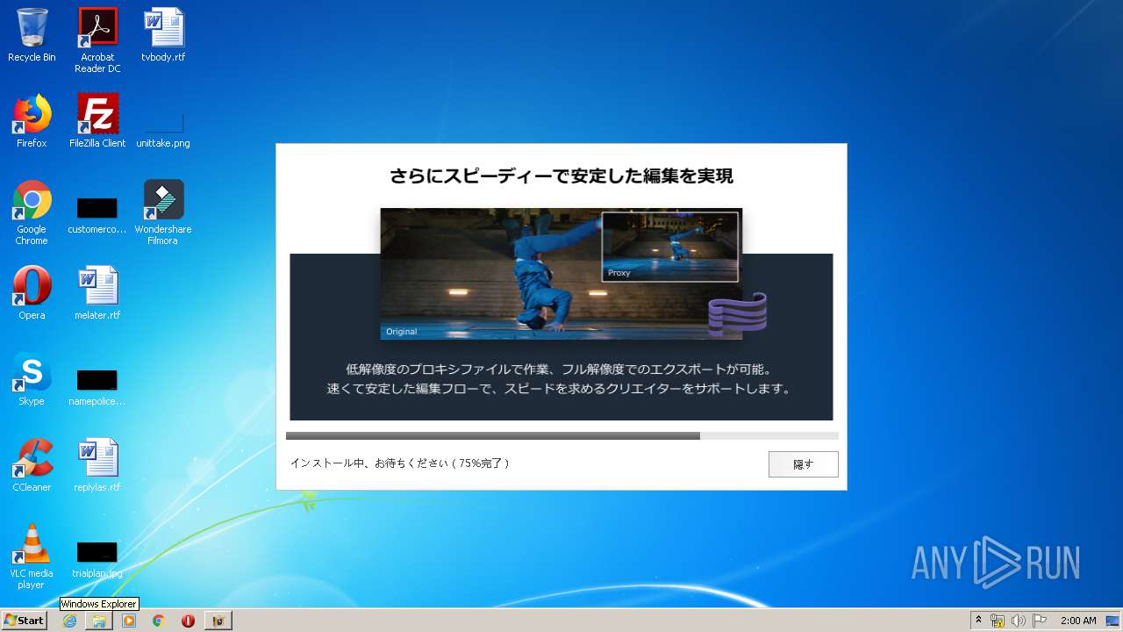This screenshot has width=1123, height=632.
Task: Click the purple stacked layers graphic
Action: [737, 314]
